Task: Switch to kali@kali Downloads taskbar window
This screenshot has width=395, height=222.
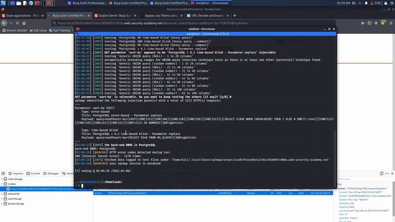Action: (210, 3)
